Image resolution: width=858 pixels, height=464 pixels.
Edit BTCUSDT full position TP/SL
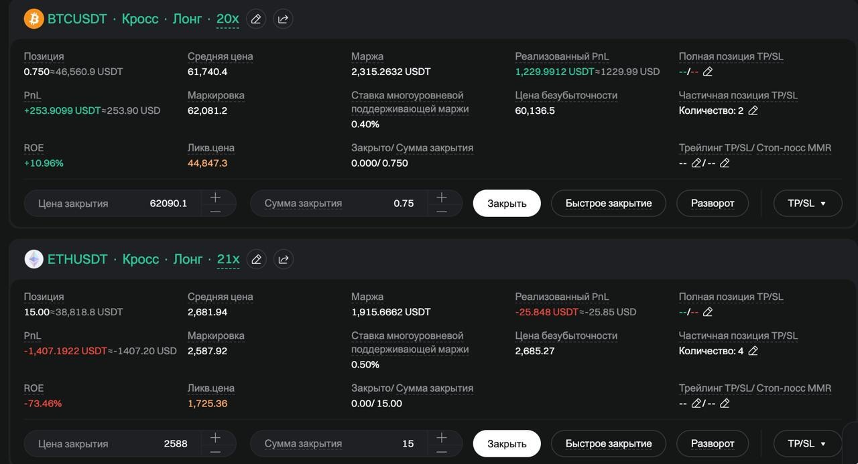708,72
